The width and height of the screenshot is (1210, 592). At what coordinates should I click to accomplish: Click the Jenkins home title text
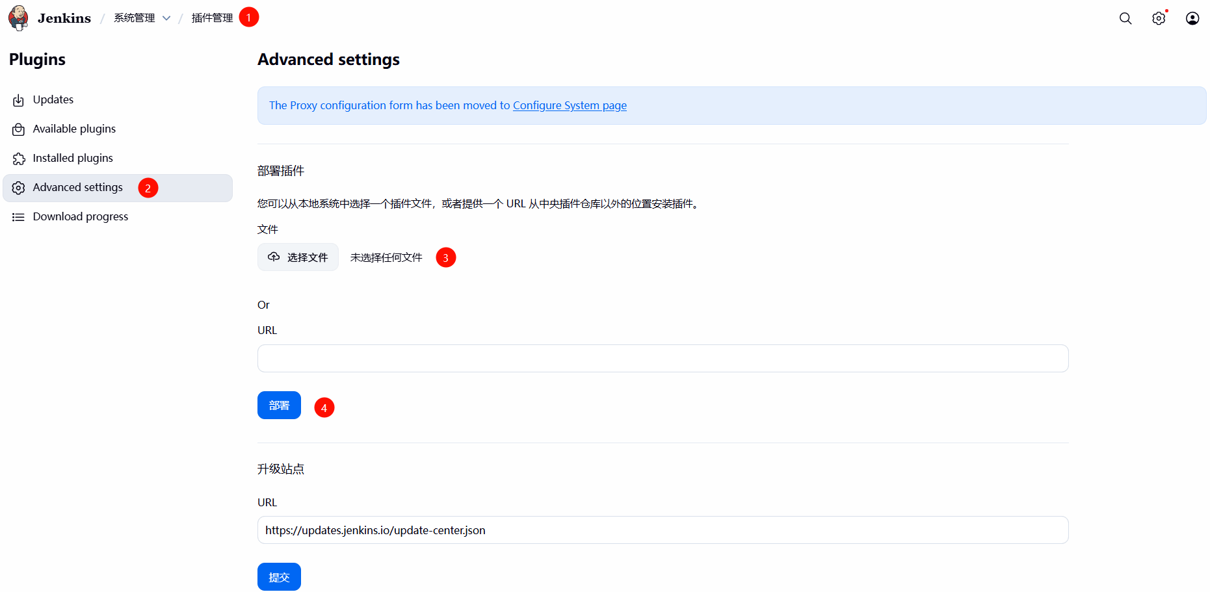coord(64,18)
